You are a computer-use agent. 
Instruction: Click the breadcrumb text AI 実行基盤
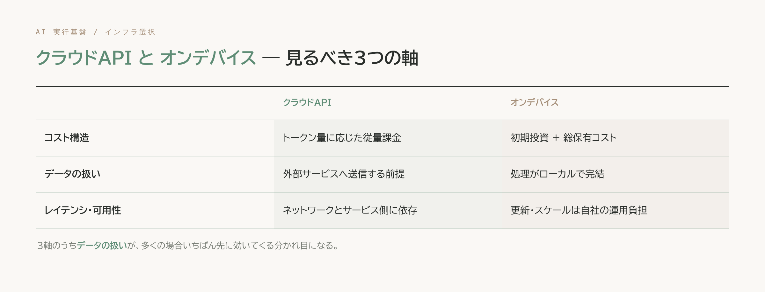pos(61,32)
